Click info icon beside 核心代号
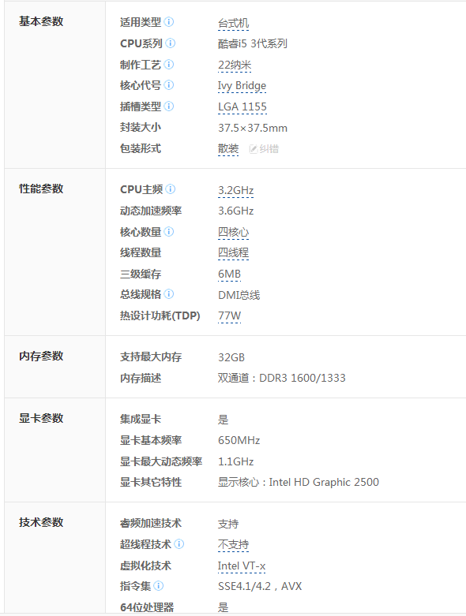This screenshot has width=466, height=616. (x=169, y=85)
